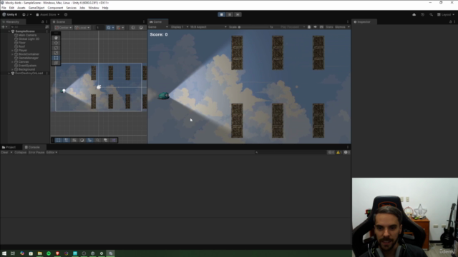Screen dimensions: 458x257
Task: Open the File menu
Action: click(4, 8)
